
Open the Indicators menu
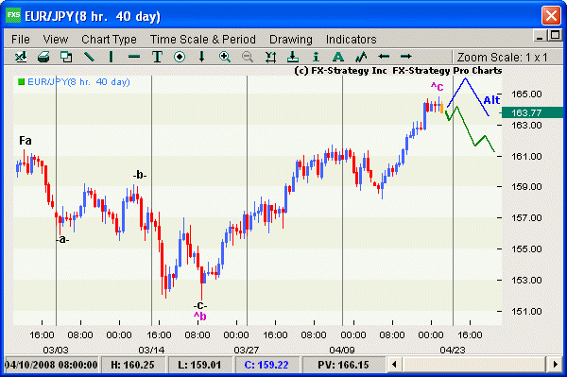351,39
